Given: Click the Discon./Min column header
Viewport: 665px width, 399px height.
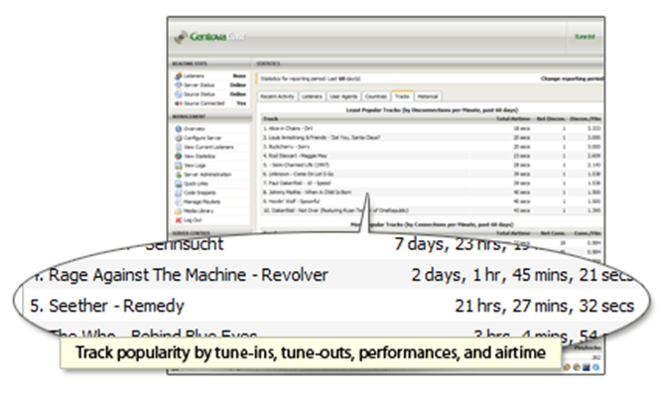Looking at the screenshot, I should click(x=588, y=119).
